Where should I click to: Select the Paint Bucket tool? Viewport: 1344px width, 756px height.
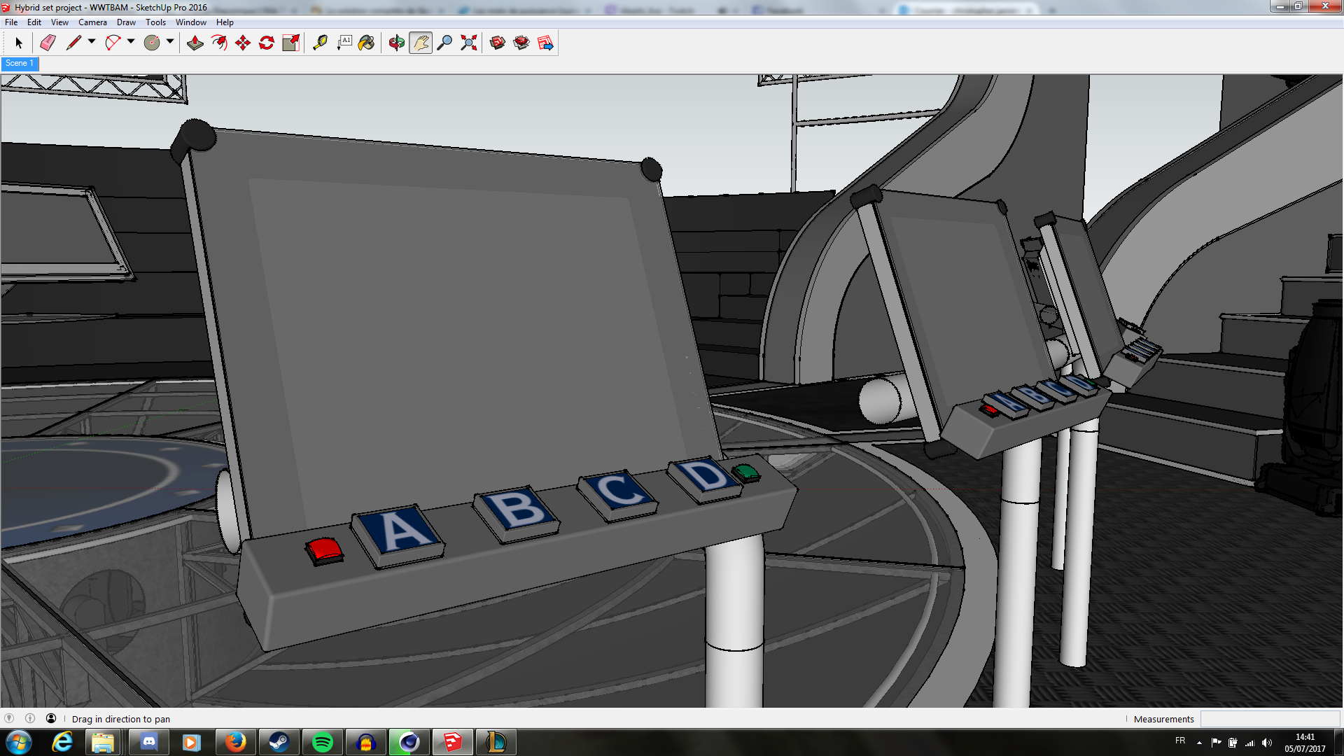[x=366, y=43]
